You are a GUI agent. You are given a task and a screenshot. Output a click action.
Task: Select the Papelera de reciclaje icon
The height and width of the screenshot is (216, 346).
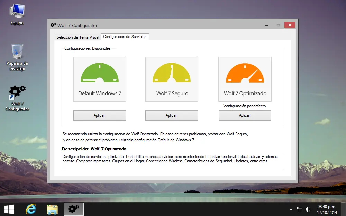[17, 57]
